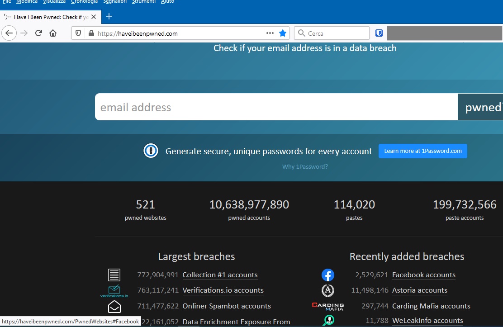Click the 11,498,146 Astoria count
This screenshot has height=327, width=503.
(x=370, y=290)
